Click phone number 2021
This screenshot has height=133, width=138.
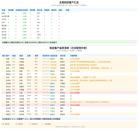tap(14, 71)
